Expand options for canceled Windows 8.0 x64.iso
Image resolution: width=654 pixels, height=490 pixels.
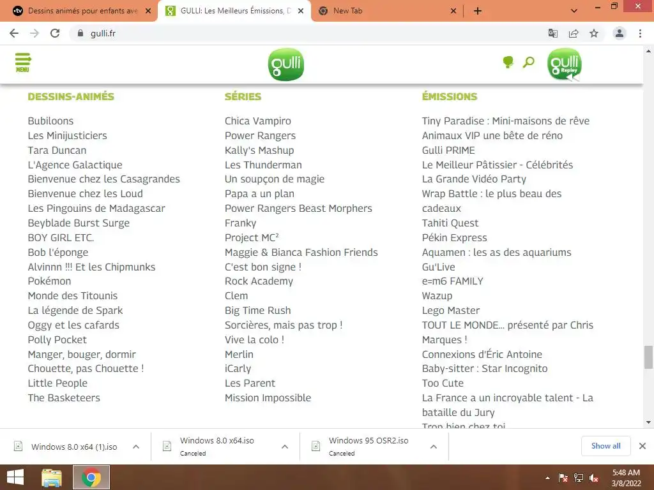[285, 447]
